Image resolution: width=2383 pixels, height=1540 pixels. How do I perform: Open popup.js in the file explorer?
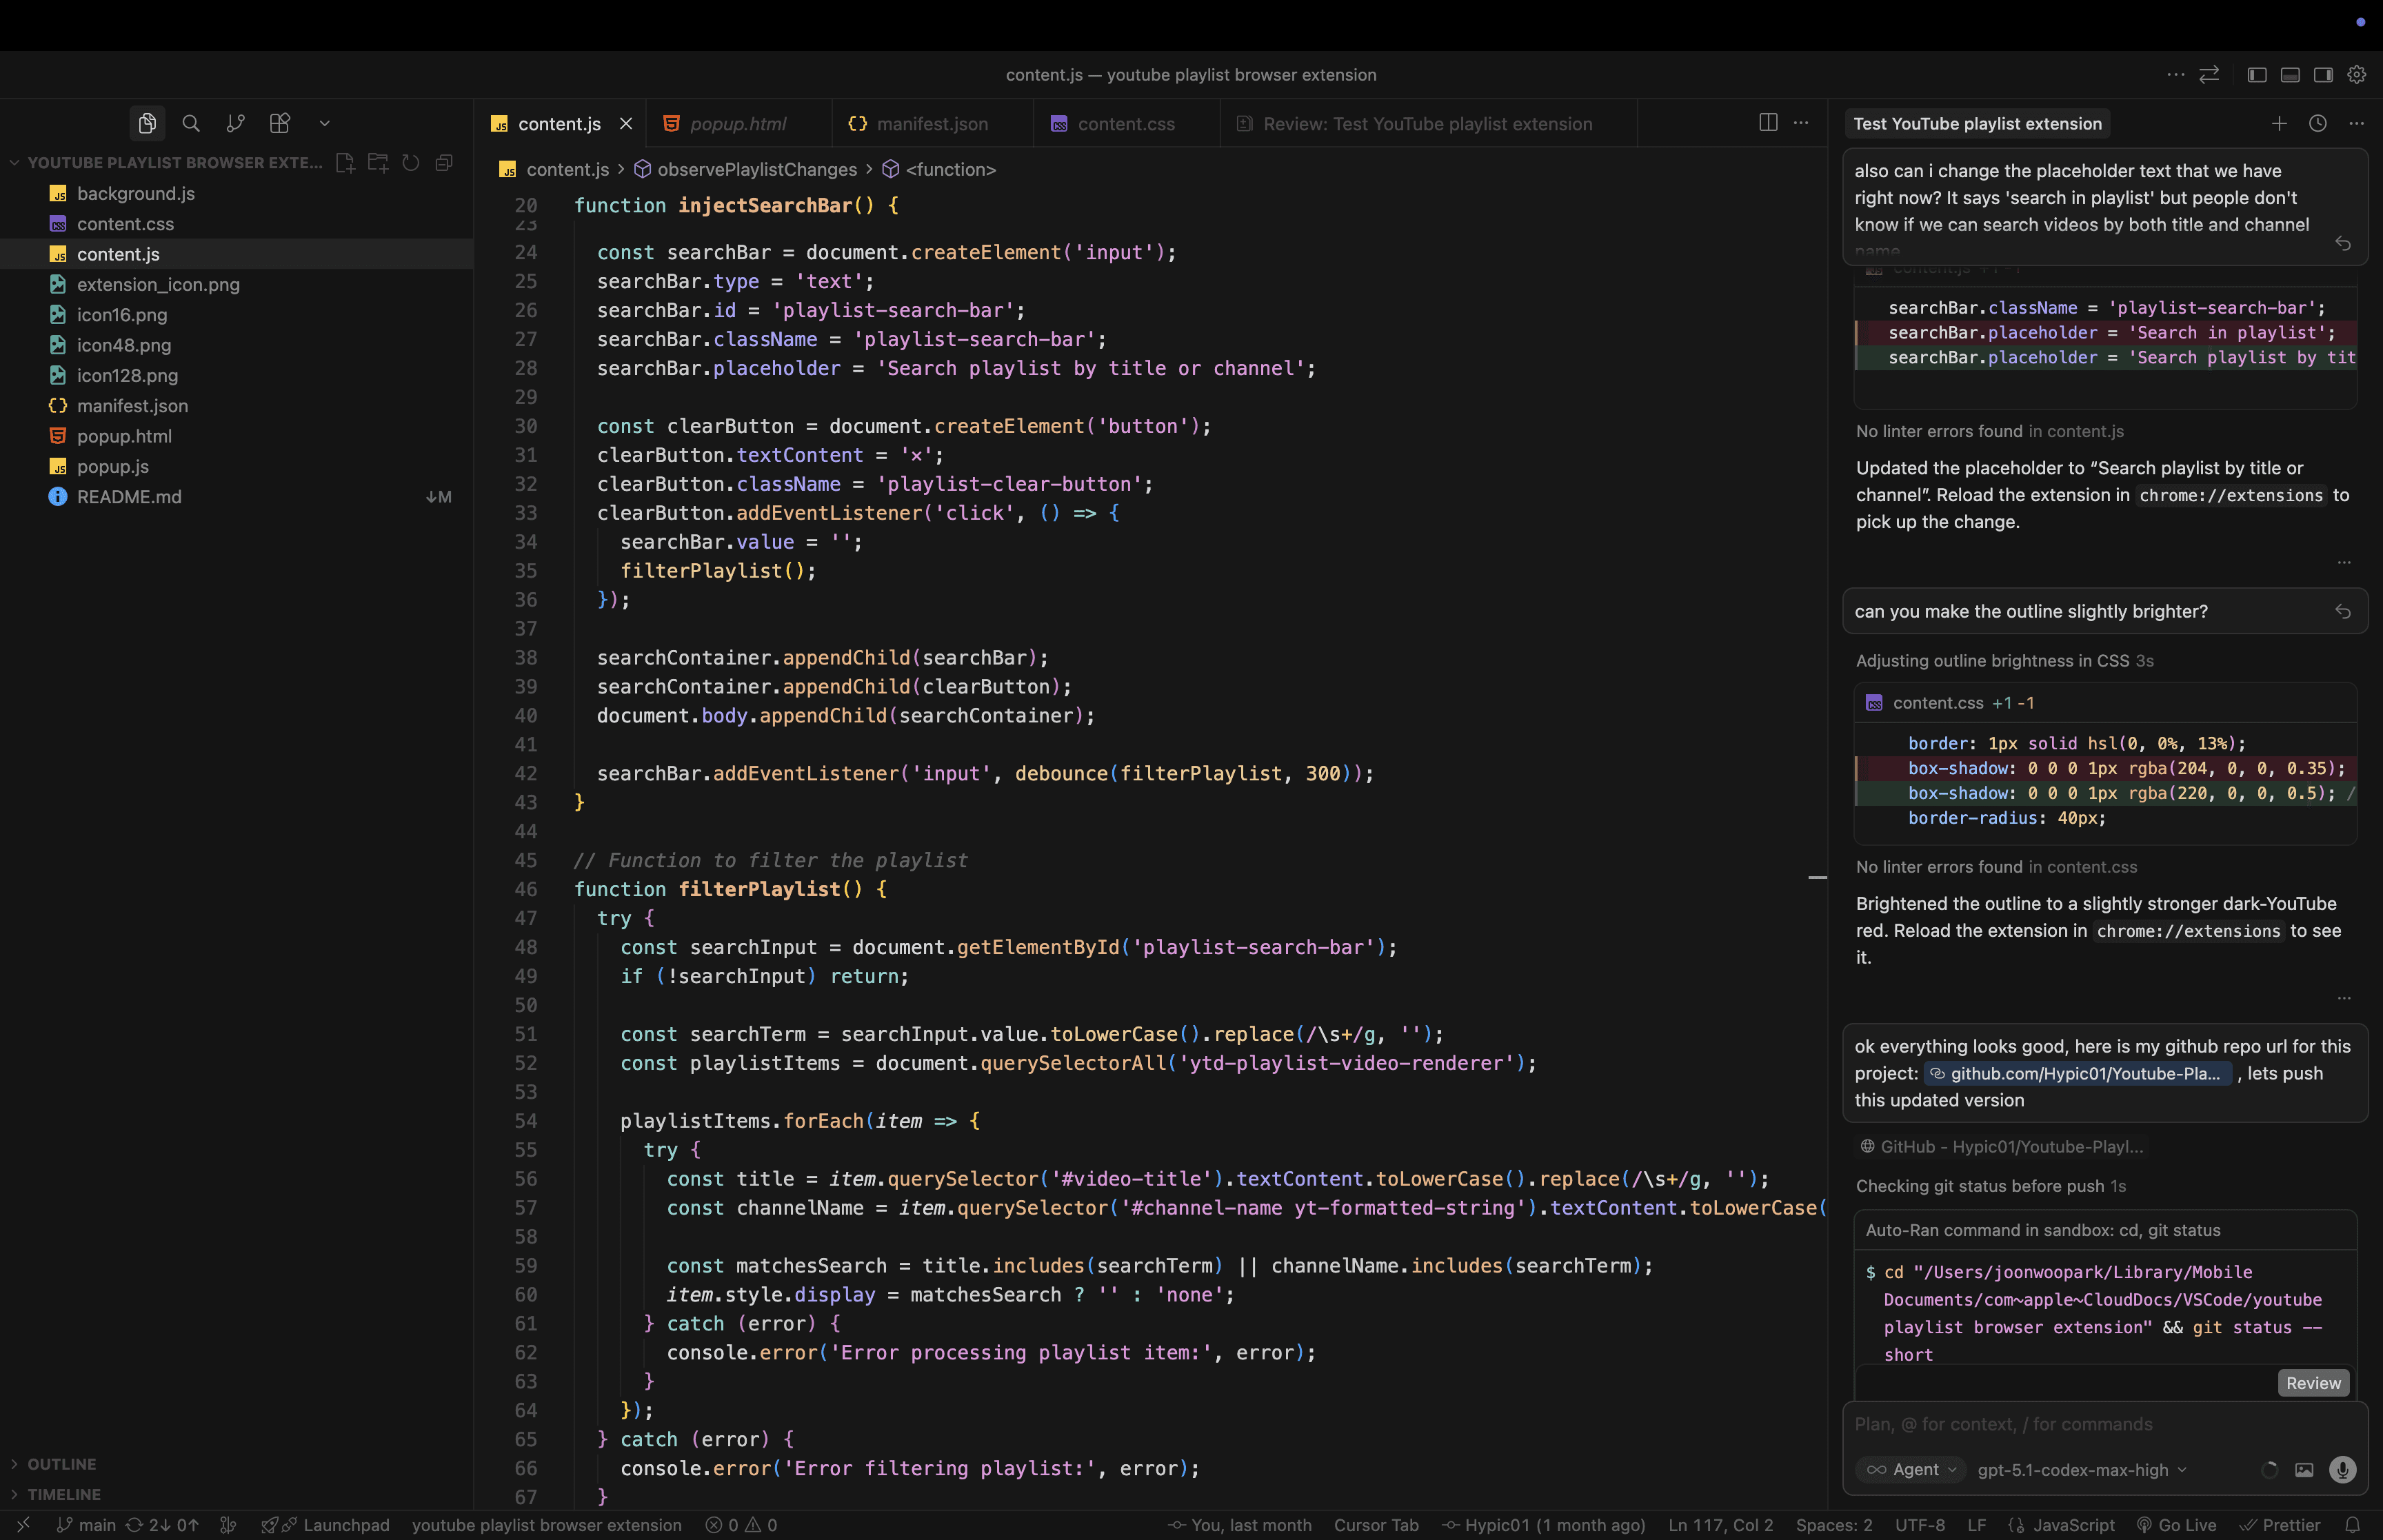[113, 467]
